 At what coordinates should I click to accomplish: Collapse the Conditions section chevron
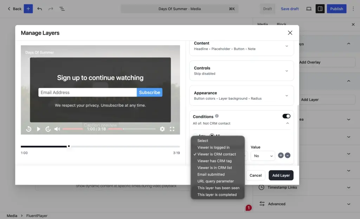(x=288, y=123)
